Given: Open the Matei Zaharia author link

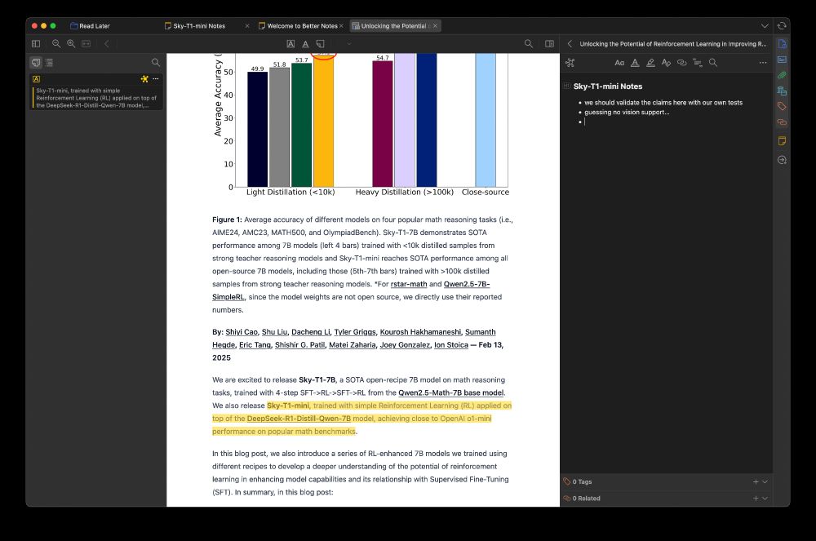Looking at the screenshot, I should point(353,345).
